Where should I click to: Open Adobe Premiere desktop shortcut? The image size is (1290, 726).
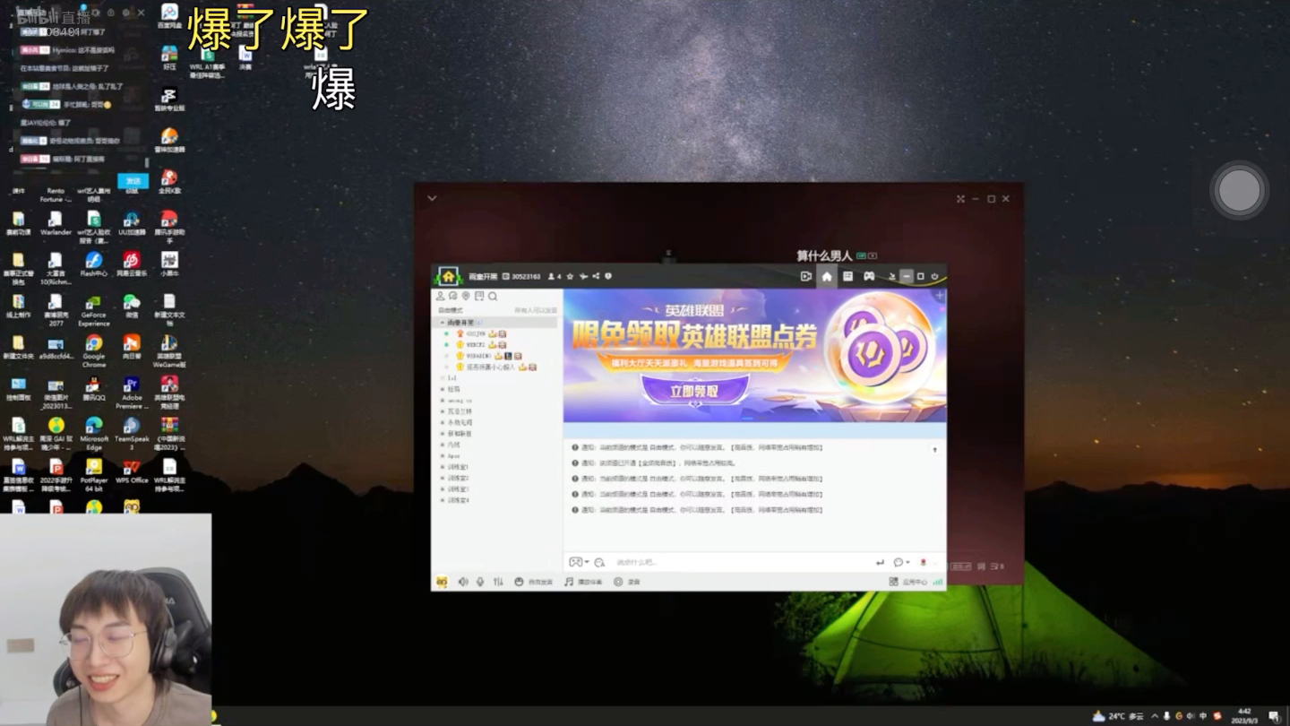point(132,393)
